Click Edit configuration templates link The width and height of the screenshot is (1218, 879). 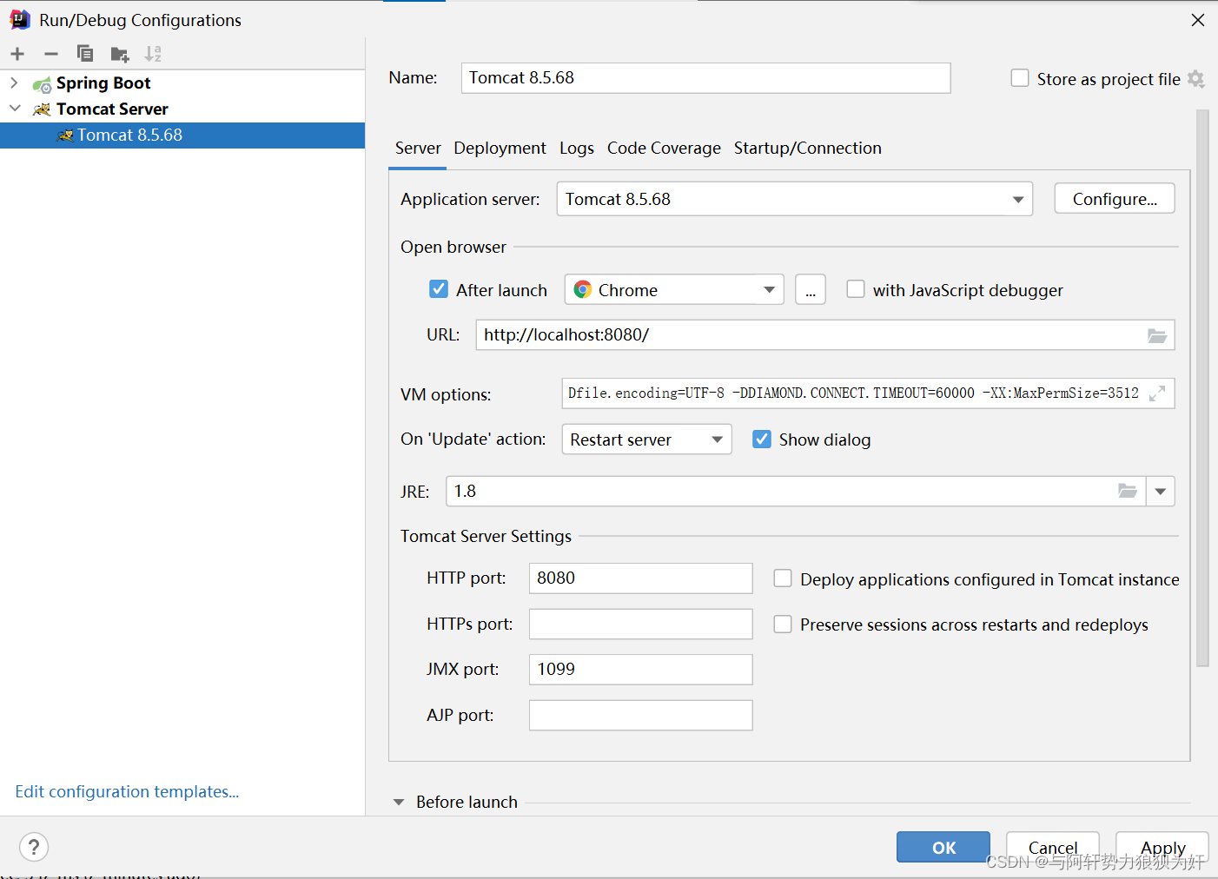pos(127,791)
